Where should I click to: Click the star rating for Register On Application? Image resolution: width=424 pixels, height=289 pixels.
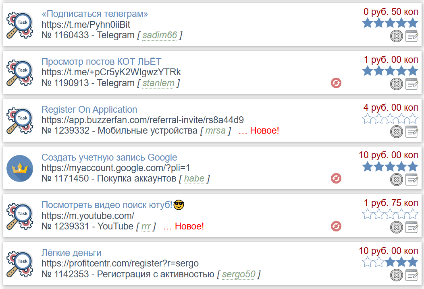pyautogui.click(x=390, y=119)
